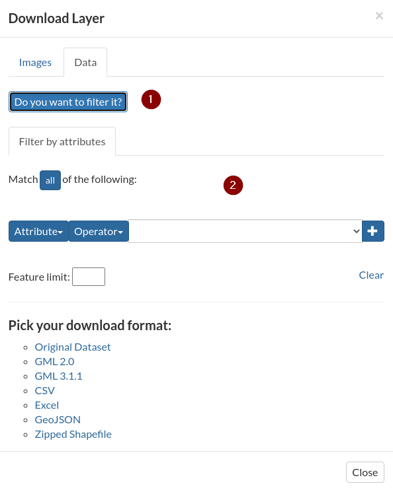Toggle the 'all' match button
The width and height of the screenshot is (393, 490).
click(x=50, y=180)
